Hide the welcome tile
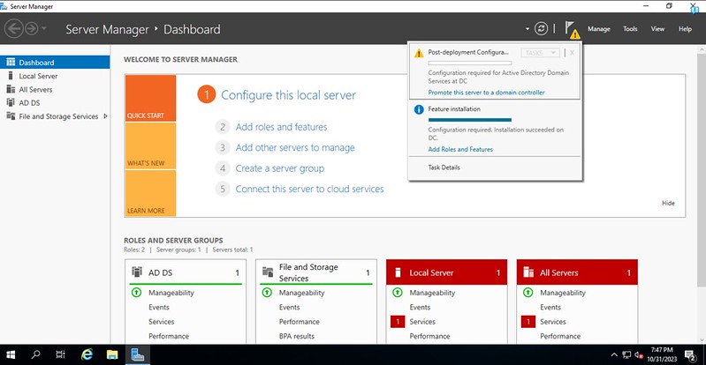Viewport: 706px width, 365px height. [668, 203]
